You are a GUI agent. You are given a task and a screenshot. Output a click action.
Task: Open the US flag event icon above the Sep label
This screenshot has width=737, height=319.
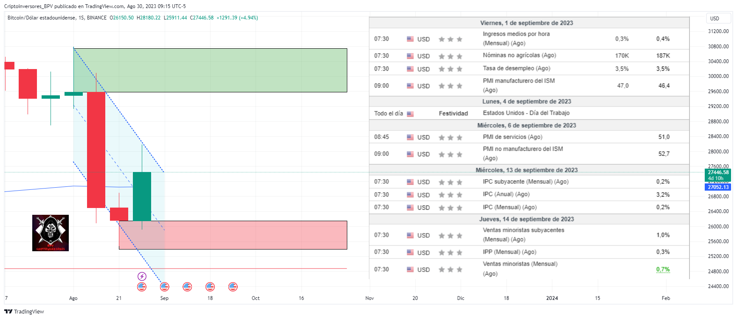tap(165, 287)
